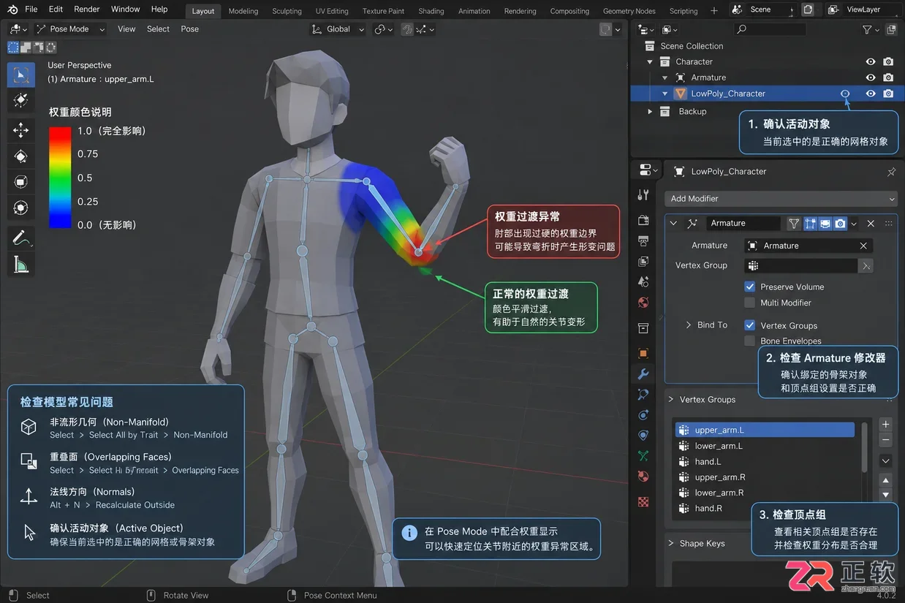Open the Pose menu in viewport header
Image resolution: width=905 pixels, height=603 pixels.
(189, 29)
